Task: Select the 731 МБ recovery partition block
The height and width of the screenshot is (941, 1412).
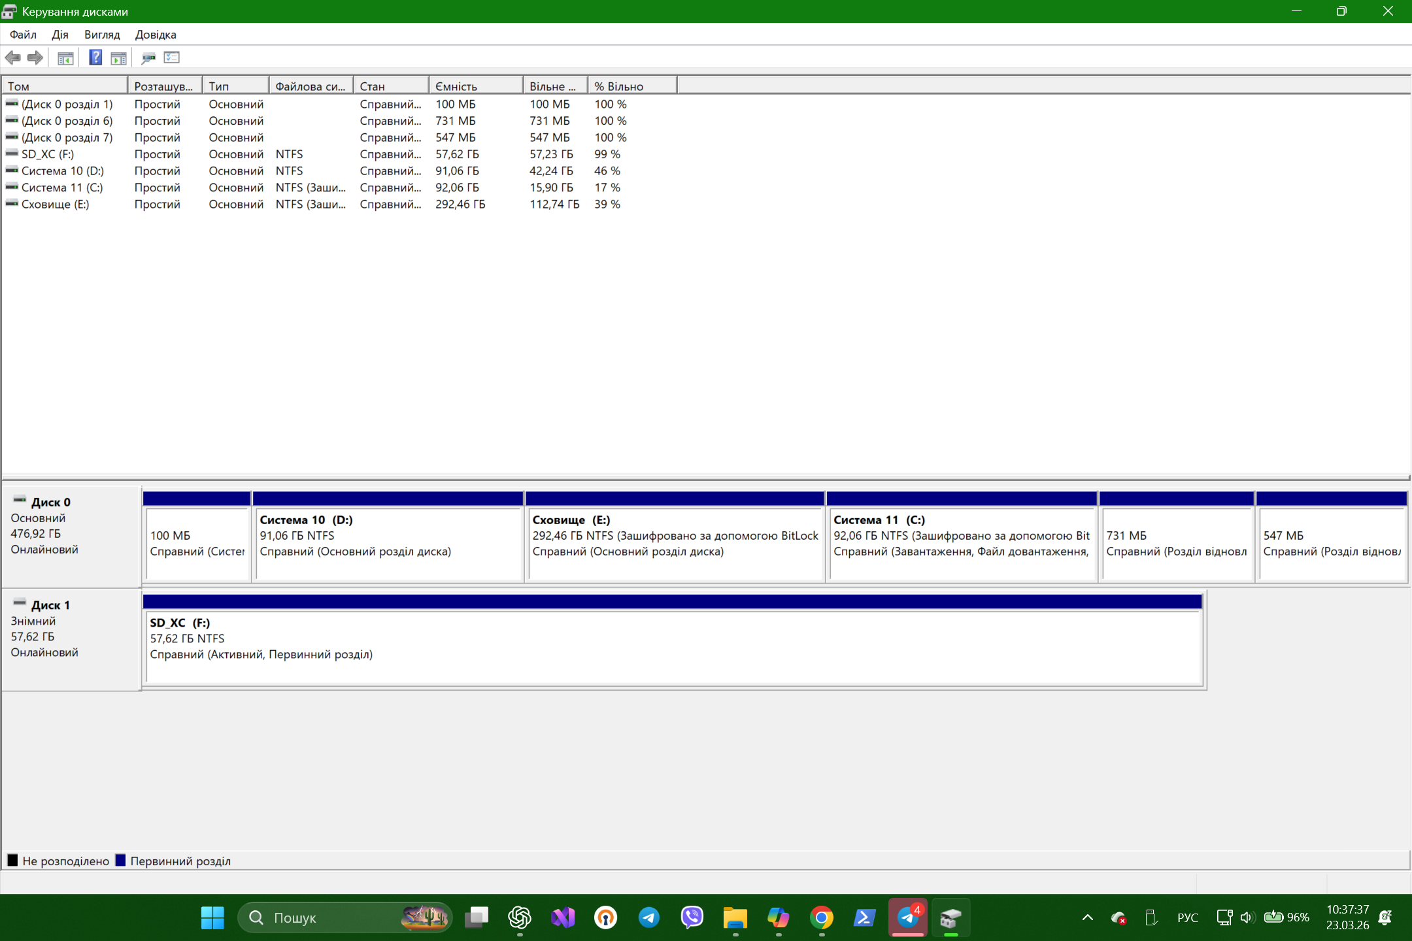Action: click(x=1175, y=544)
